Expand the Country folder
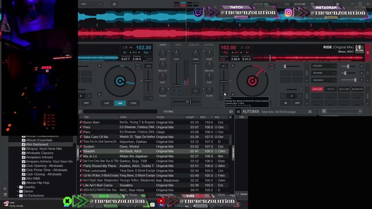372x209 pixels. tap(18, 187)
